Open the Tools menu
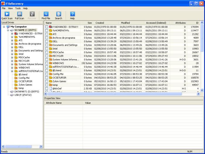Image resolution: width=205 pixels, height=154 pixels. point(18,8)
